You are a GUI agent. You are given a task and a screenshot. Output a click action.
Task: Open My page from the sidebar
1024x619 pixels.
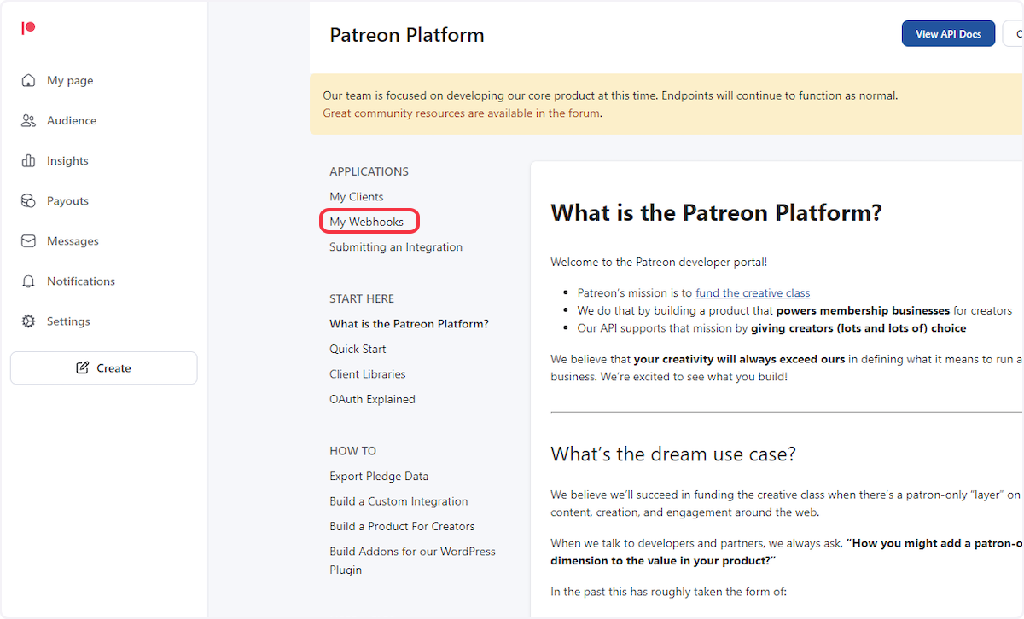(68, 79)
